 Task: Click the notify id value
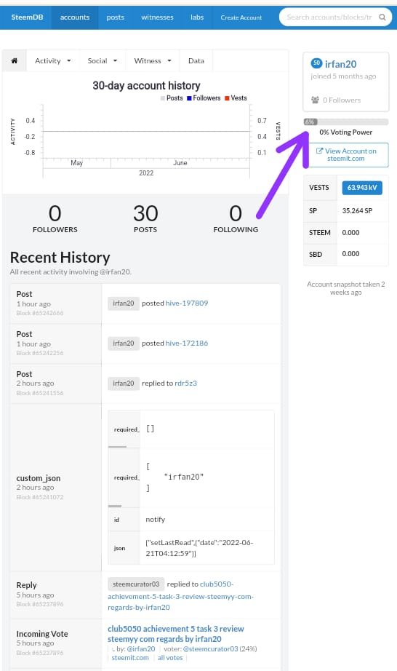155,519
